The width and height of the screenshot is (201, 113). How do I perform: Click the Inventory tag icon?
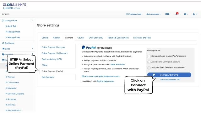pos(3,54)
